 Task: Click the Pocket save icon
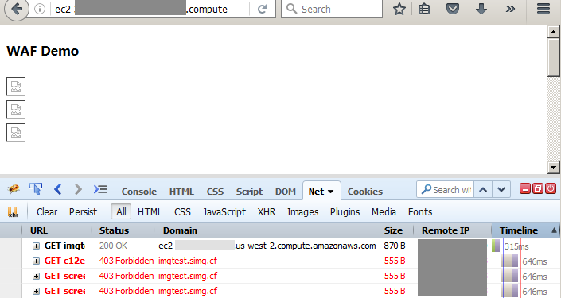tap(453, 9)
